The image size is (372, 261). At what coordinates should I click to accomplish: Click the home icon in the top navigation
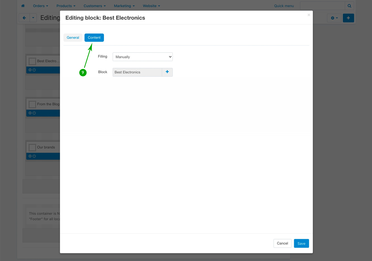click(x=23, y=6)
